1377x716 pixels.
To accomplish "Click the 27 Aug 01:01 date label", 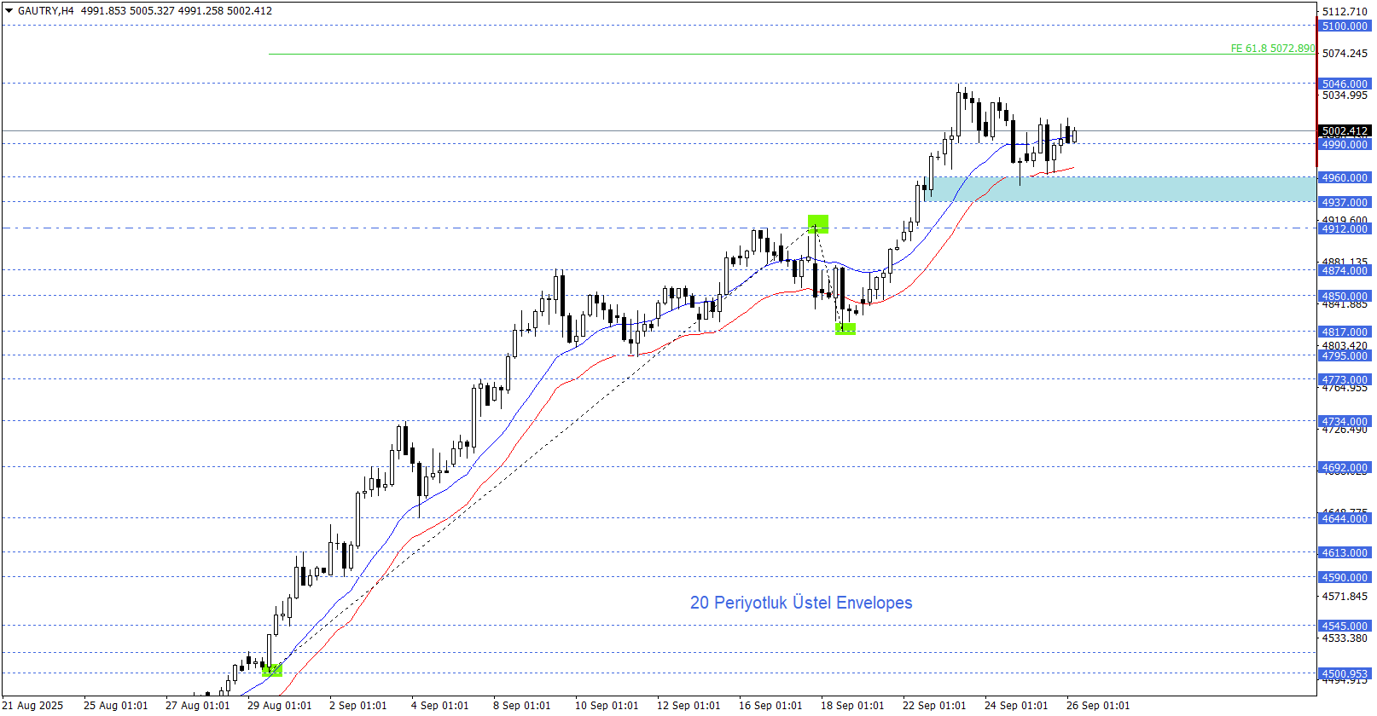I will click(x=198, y=706).
